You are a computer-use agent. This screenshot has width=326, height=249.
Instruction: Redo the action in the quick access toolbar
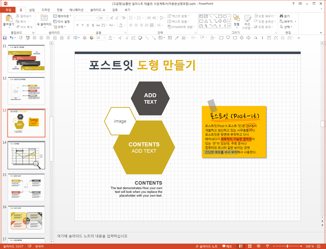click(x=21, y=38)
